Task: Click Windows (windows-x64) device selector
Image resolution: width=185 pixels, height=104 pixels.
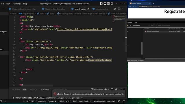Action: pyautogui.click(x=104, y=101)
